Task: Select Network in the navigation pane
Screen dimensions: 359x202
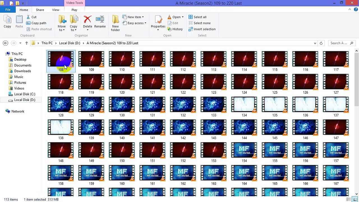Action: coord(18,111)
